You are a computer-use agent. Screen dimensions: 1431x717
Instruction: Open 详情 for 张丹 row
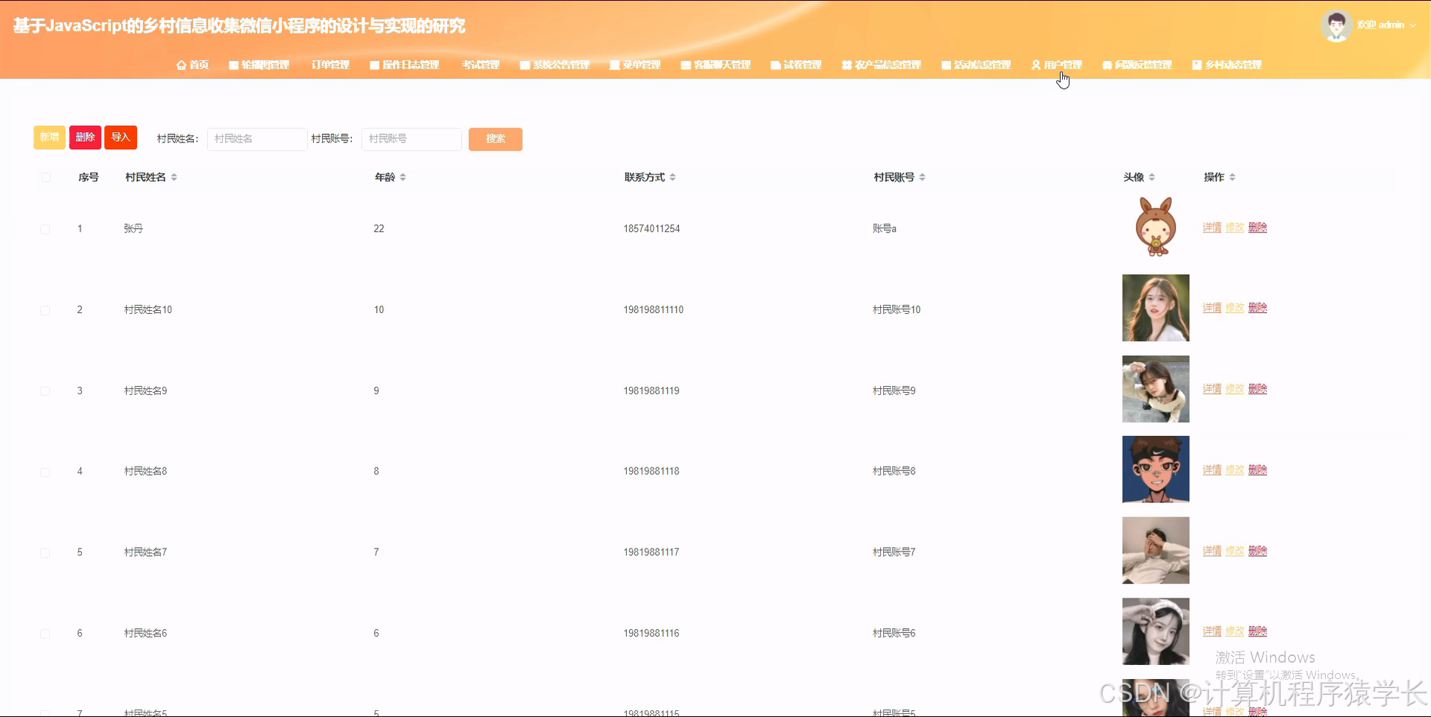tap(1212, 227)
